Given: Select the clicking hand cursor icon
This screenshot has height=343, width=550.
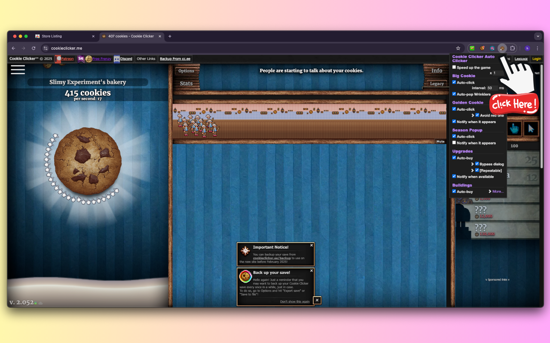Looking at the screenshot, I should click(514, 129).
